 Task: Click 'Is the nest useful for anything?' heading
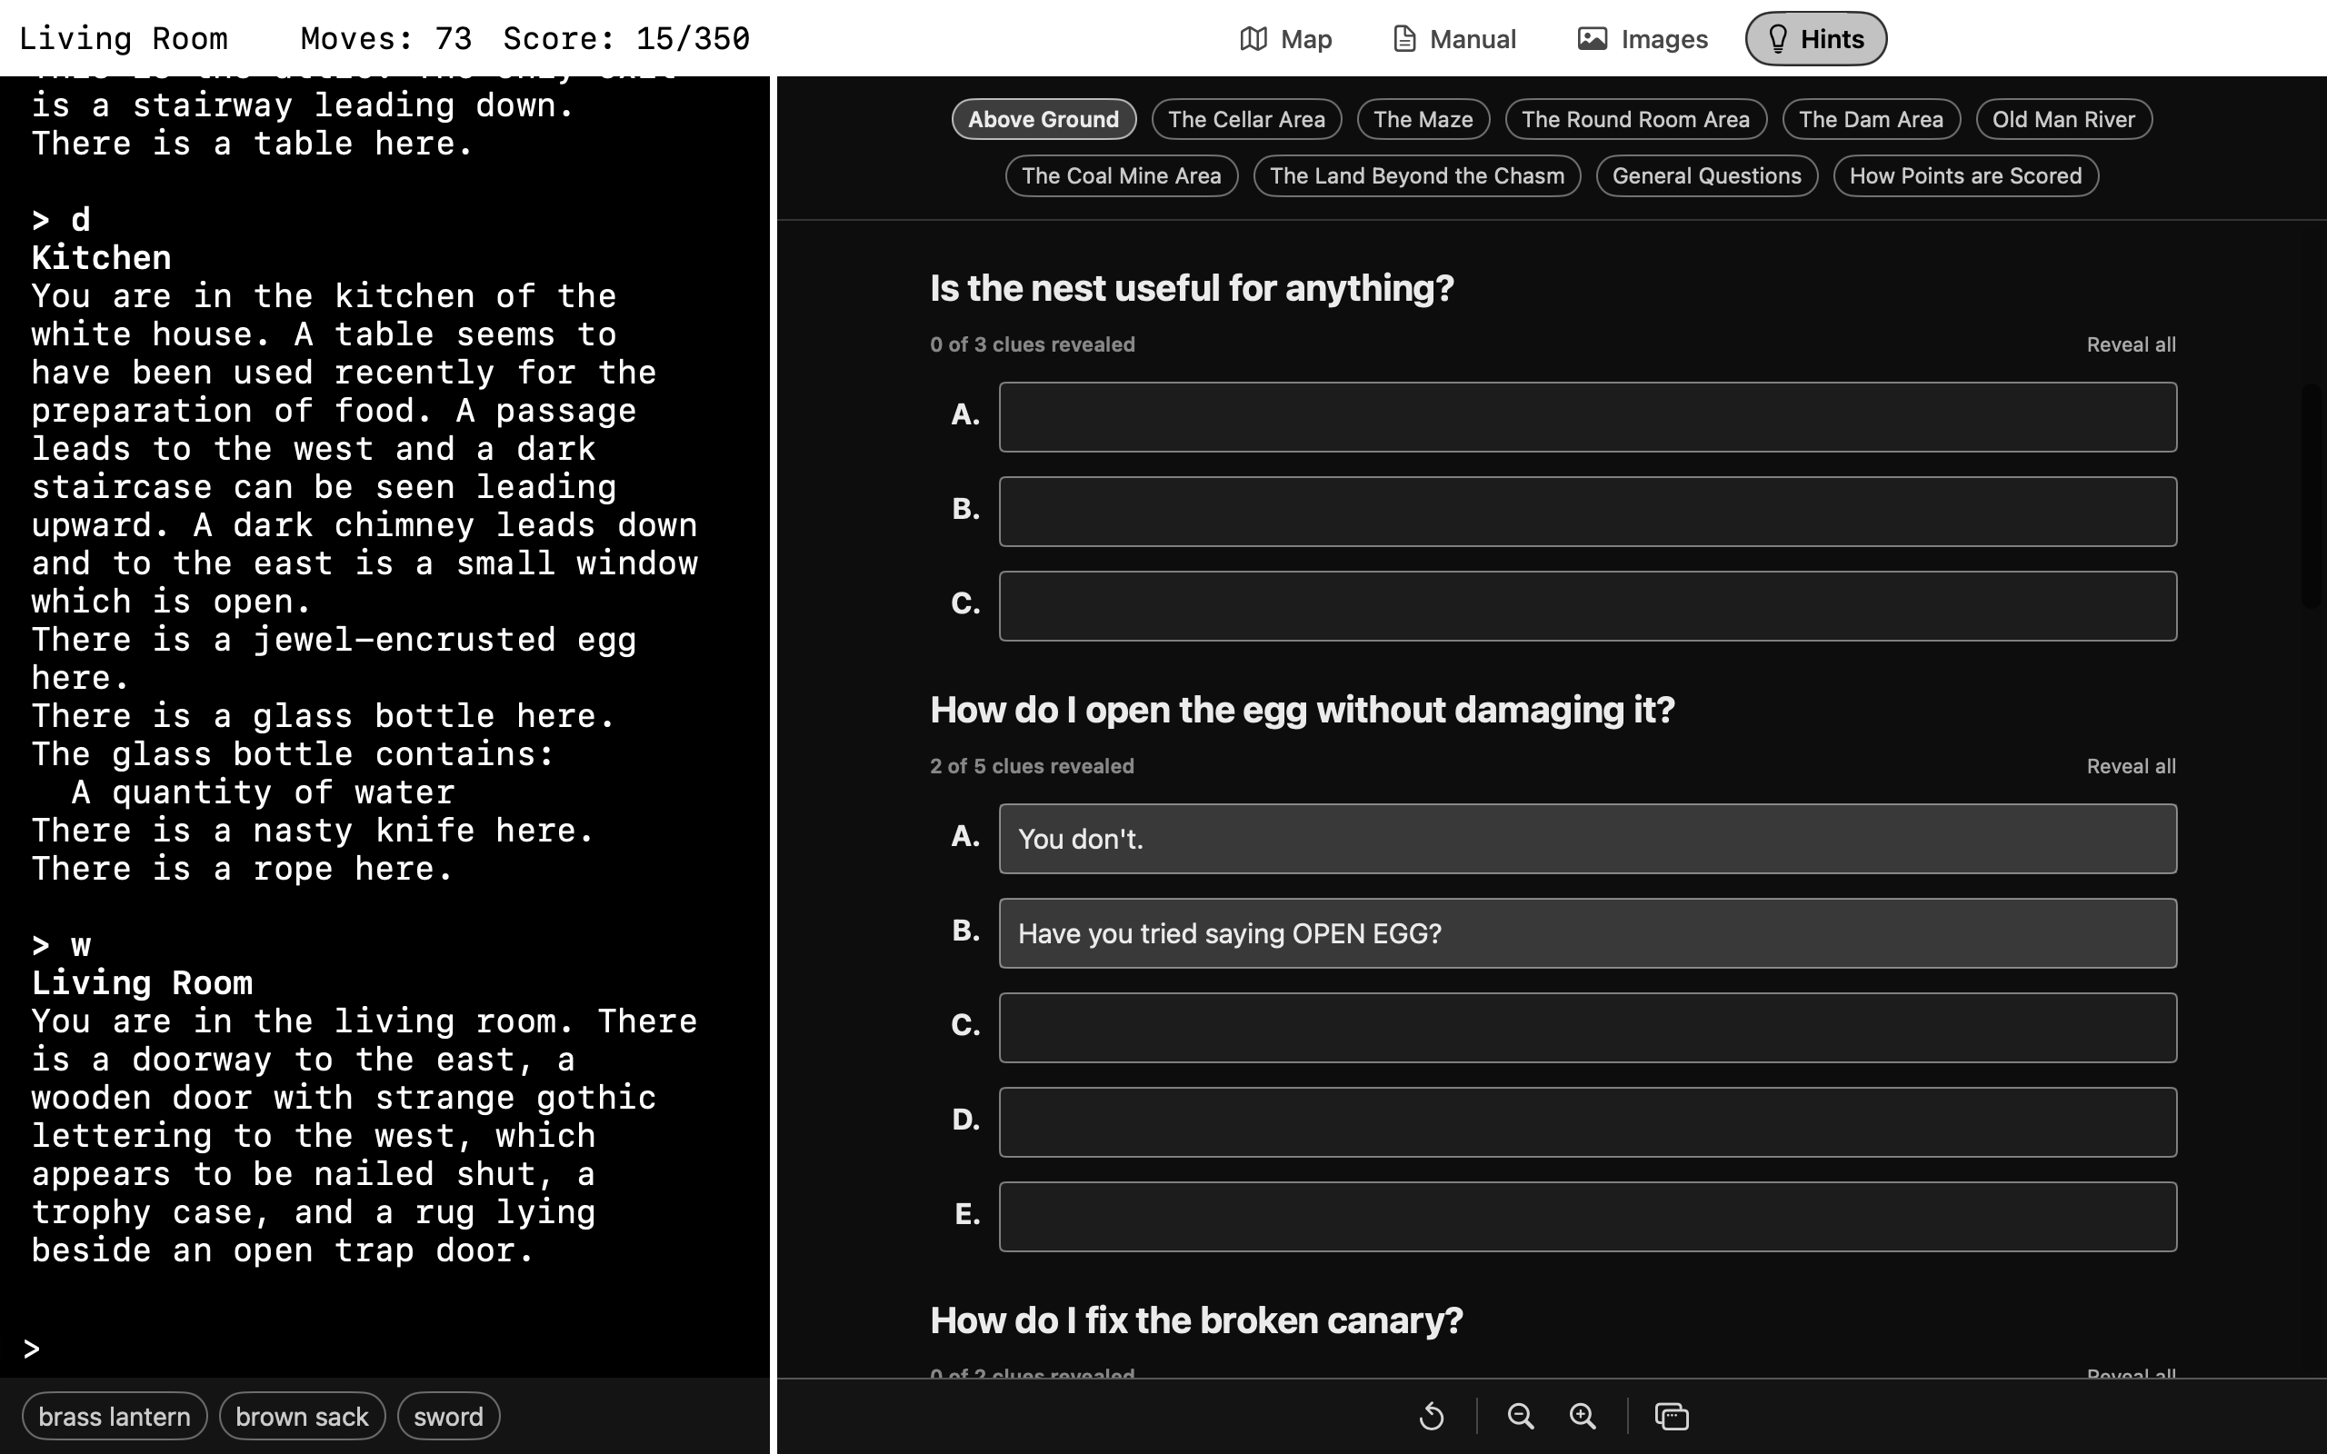[1192, 288]
